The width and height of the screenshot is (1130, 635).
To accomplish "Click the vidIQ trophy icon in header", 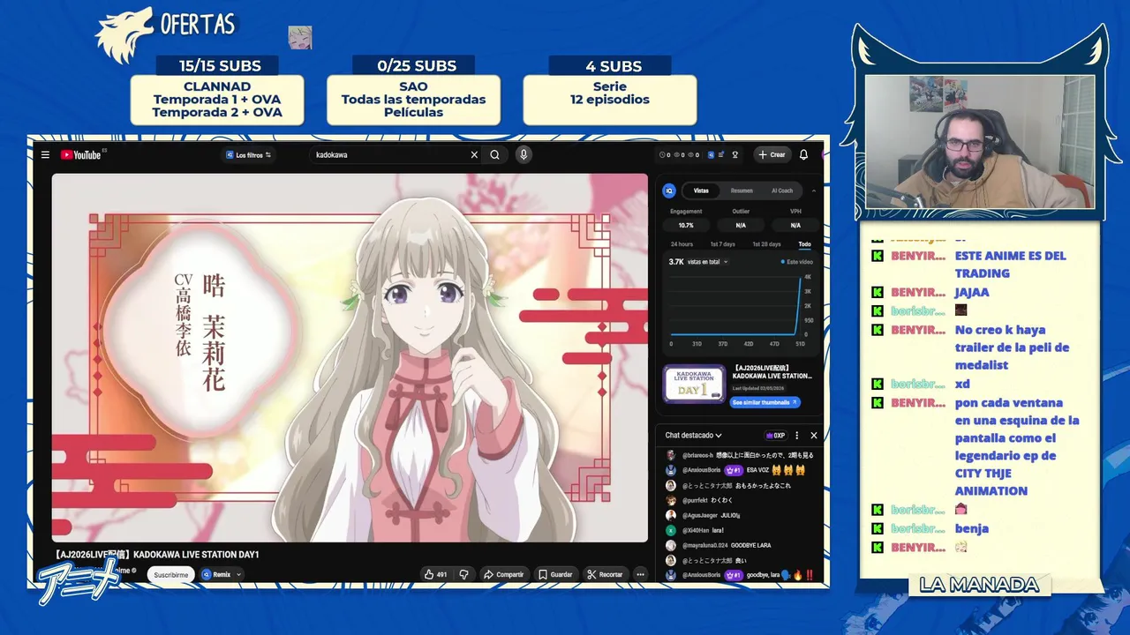I will coord(735,154).
